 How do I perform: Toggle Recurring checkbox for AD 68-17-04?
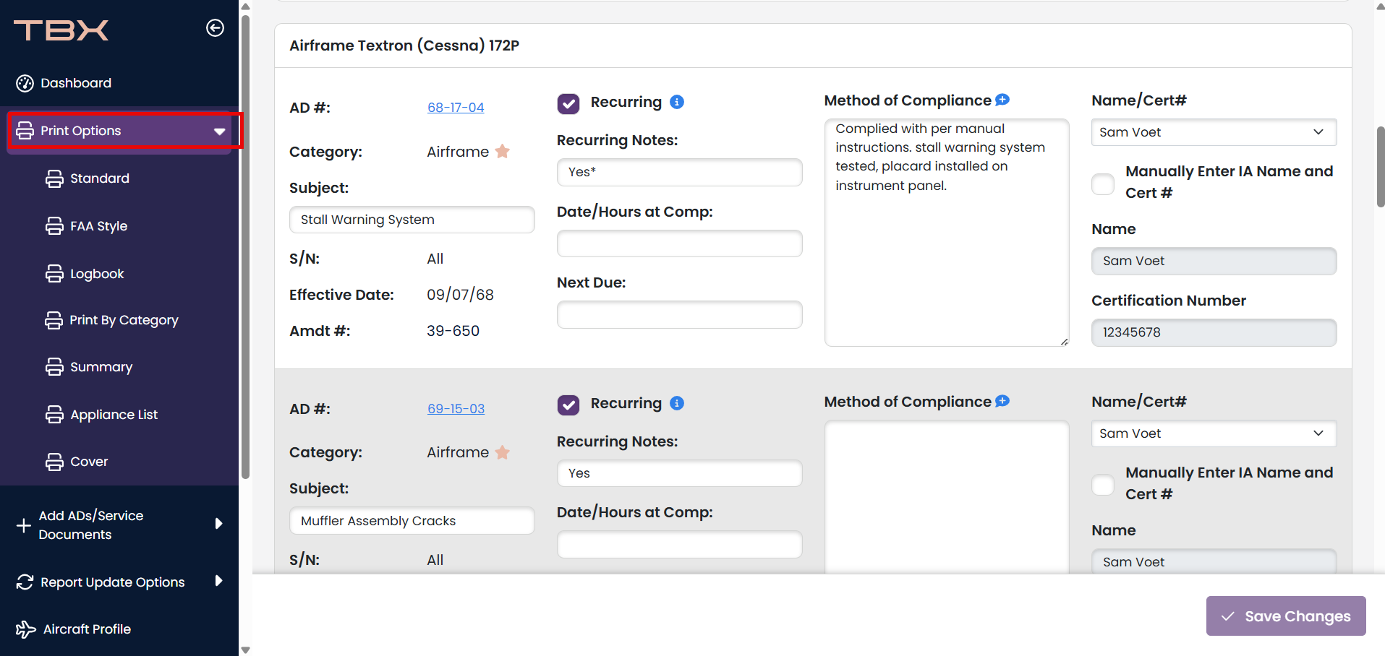pos(568,103)
